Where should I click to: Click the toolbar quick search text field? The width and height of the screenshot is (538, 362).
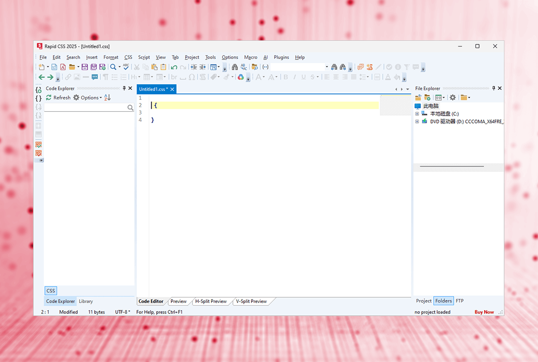(297, 67)
